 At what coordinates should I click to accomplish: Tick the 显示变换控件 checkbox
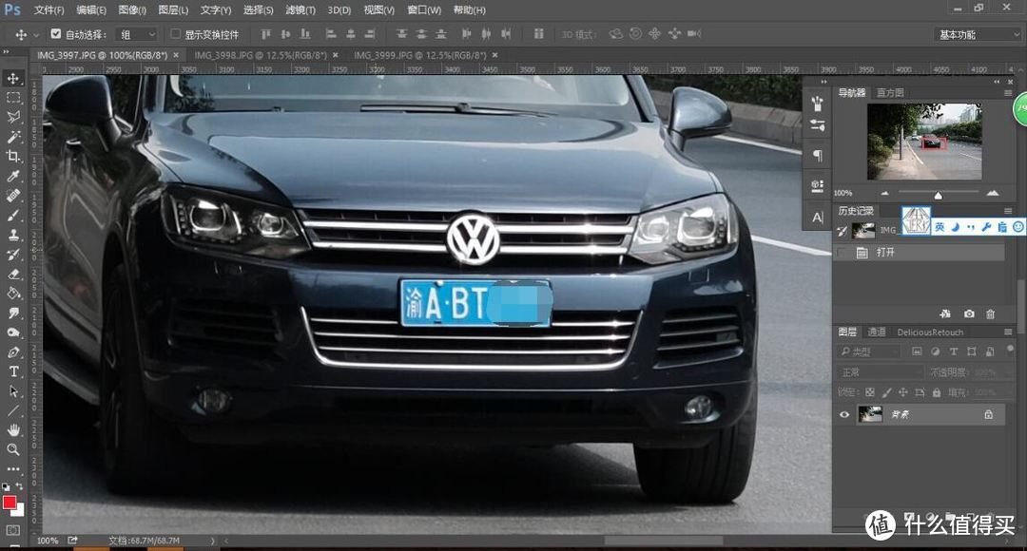coord(175,34)
